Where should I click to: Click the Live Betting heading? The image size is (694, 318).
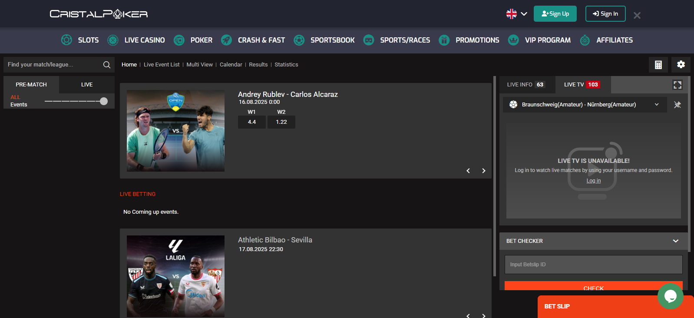(138, 194)
